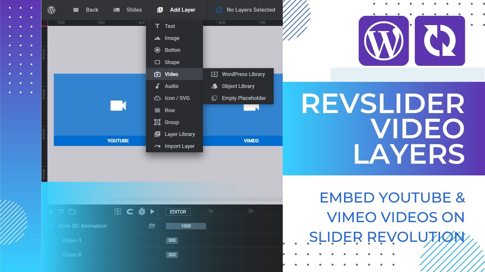Viewport: 485px width, 272px height.
Task: Click the No Layers Selected indicator
Action: coord(246,10)
